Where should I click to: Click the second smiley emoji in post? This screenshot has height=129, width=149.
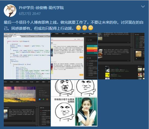(85, 28)
